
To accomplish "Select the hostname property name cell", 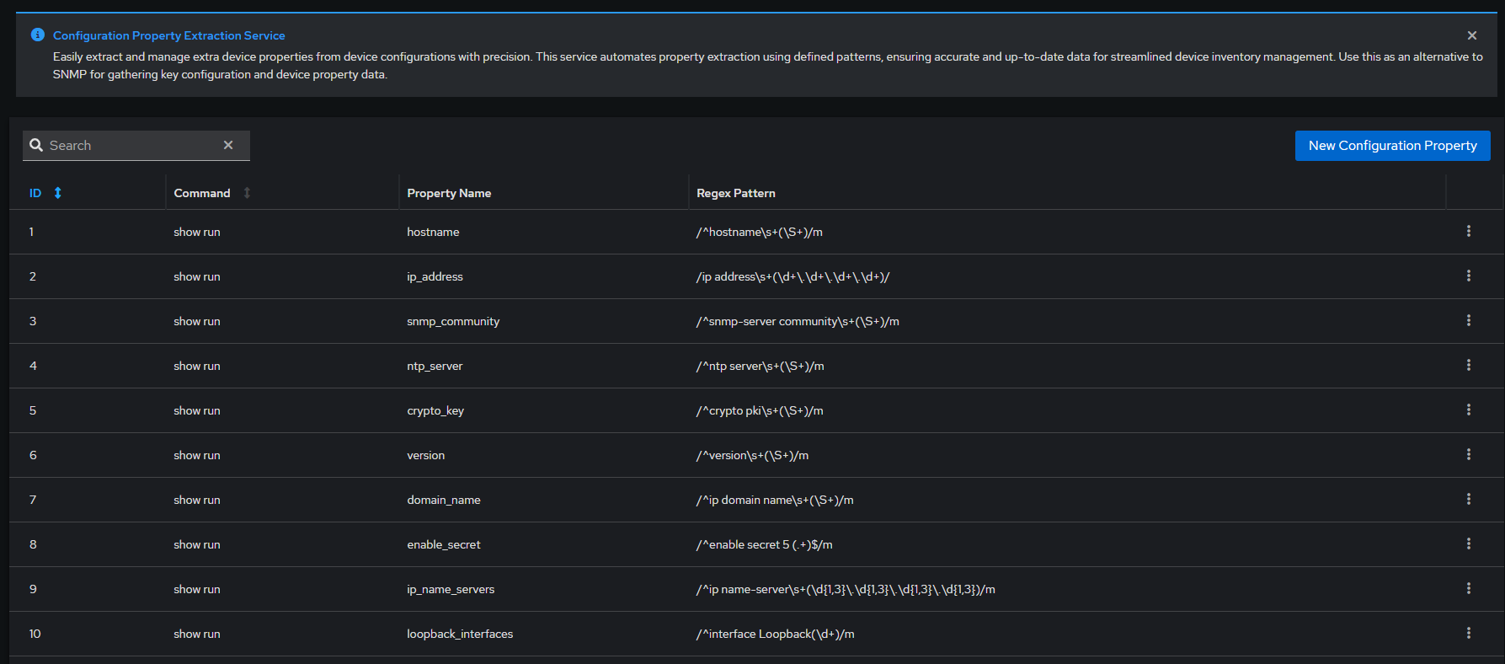I will (433, 232).
